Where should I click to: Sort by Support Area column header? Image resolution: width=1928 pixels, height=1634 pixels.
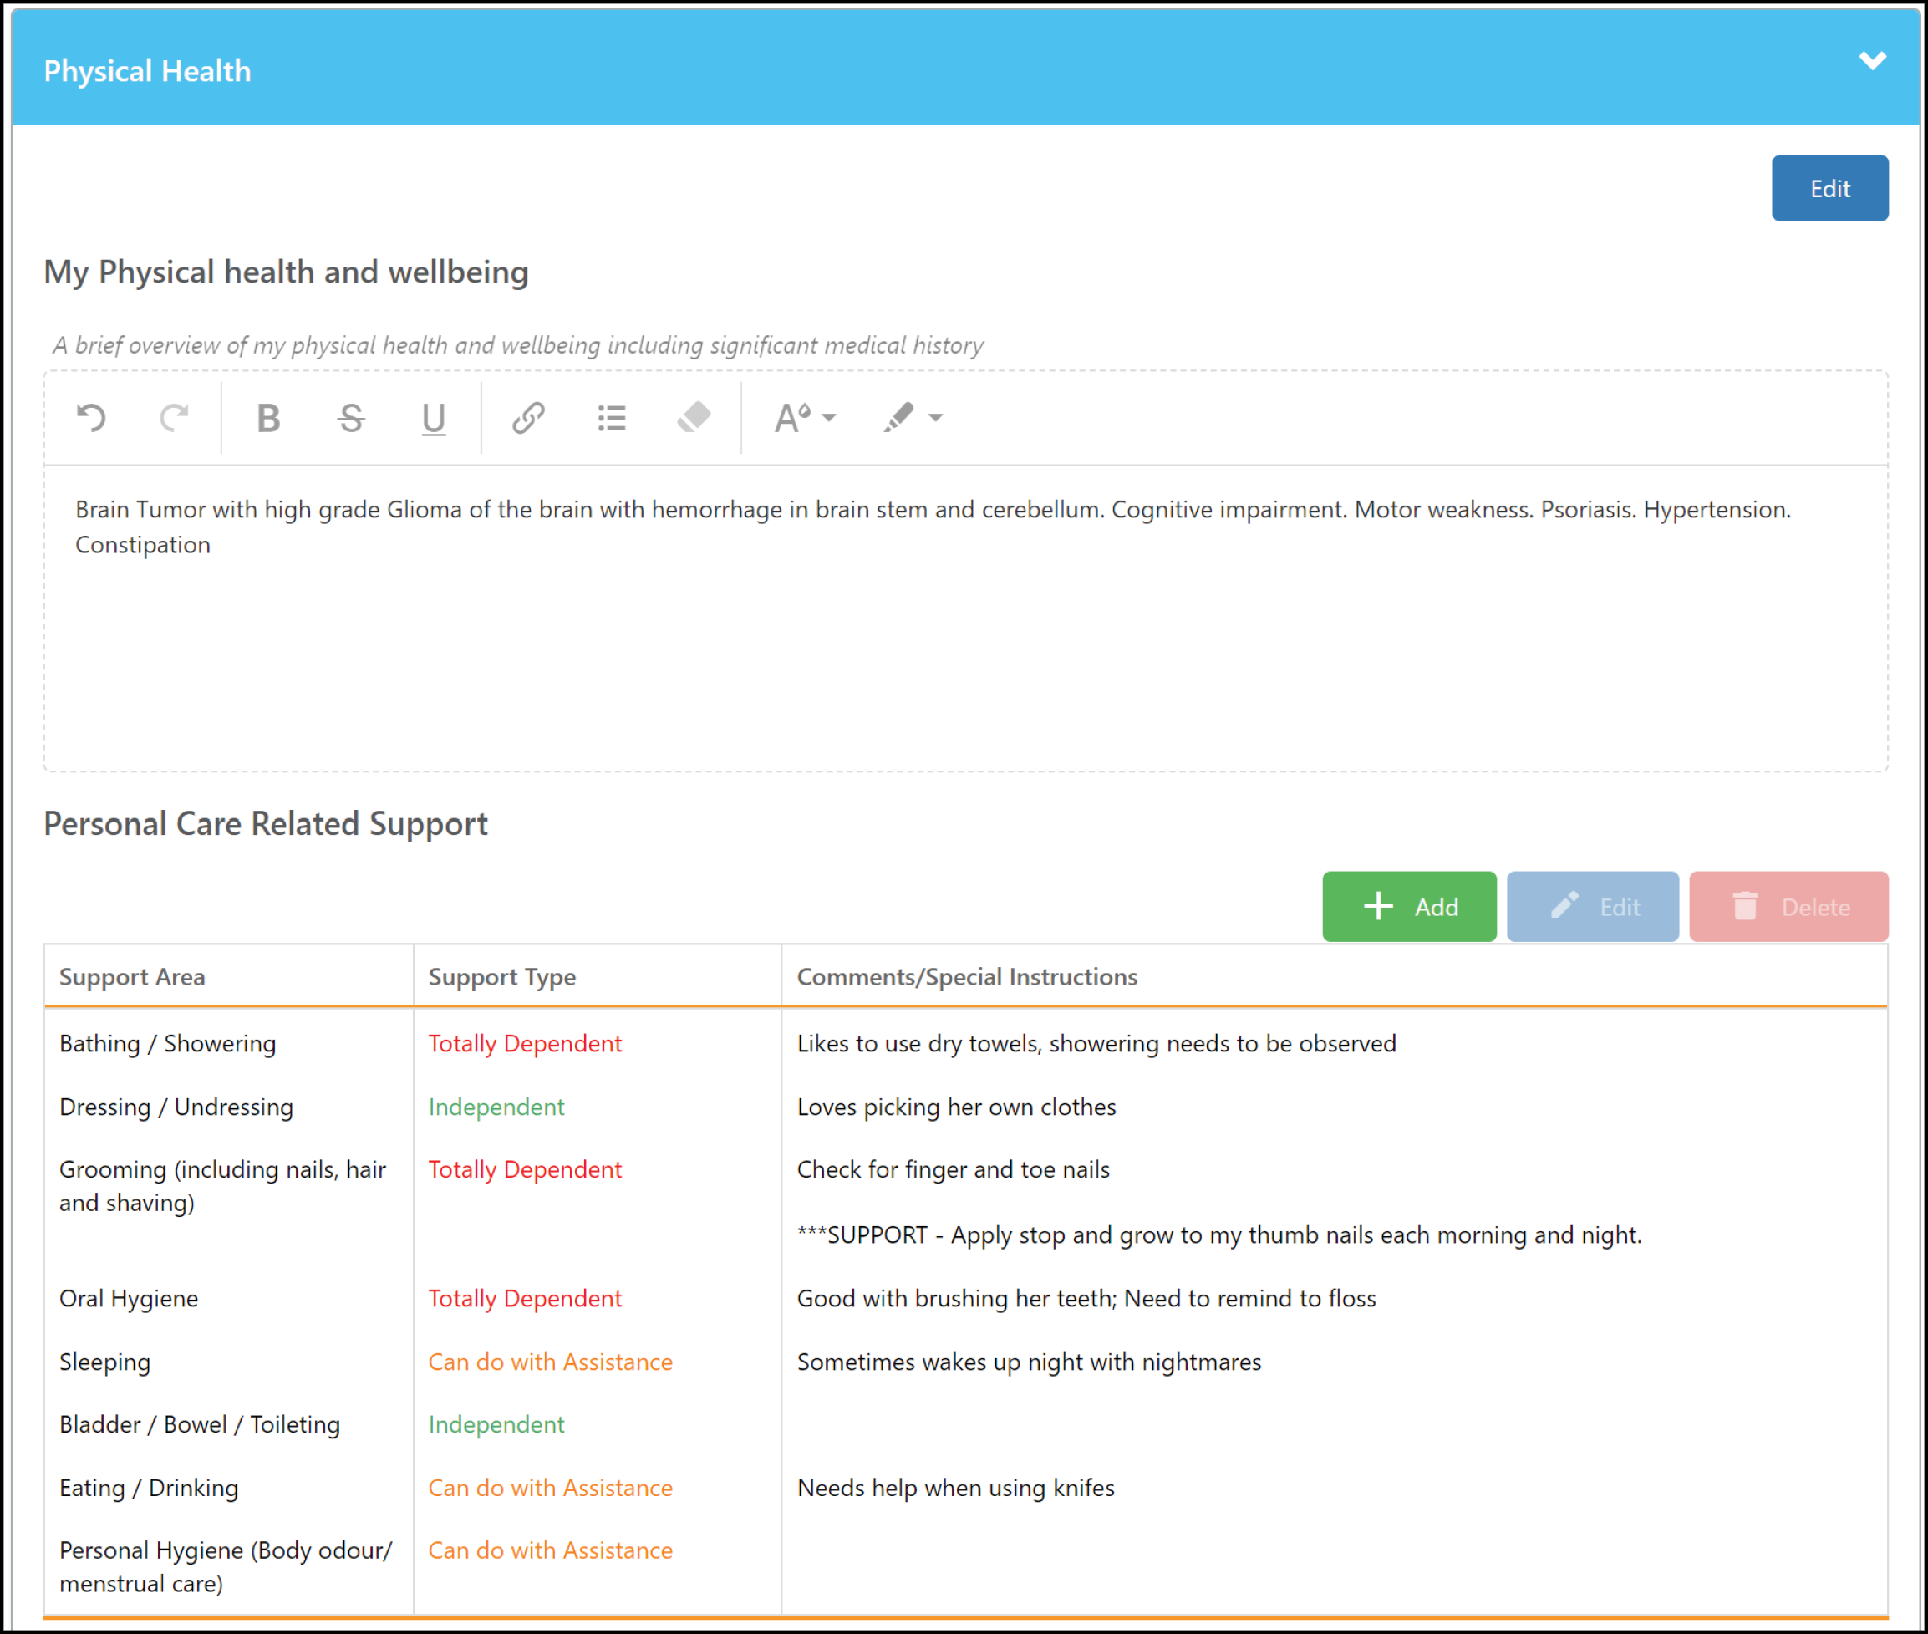[131, 976]
